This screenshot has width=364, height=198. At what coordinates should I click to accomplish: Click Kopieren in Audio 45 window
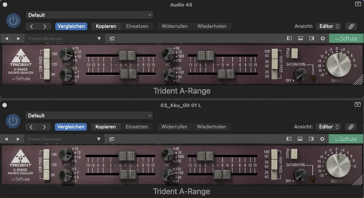pos(106,26)
